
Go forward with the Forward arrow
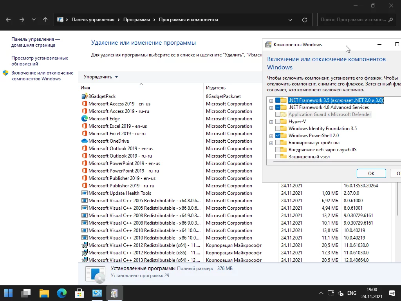click(22, 20)
